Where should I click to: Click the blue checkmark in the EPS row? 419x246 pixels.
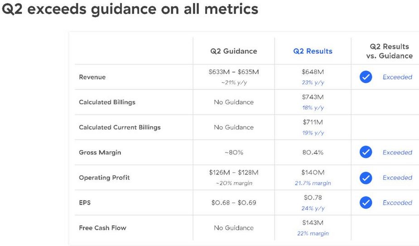point(366,203)
